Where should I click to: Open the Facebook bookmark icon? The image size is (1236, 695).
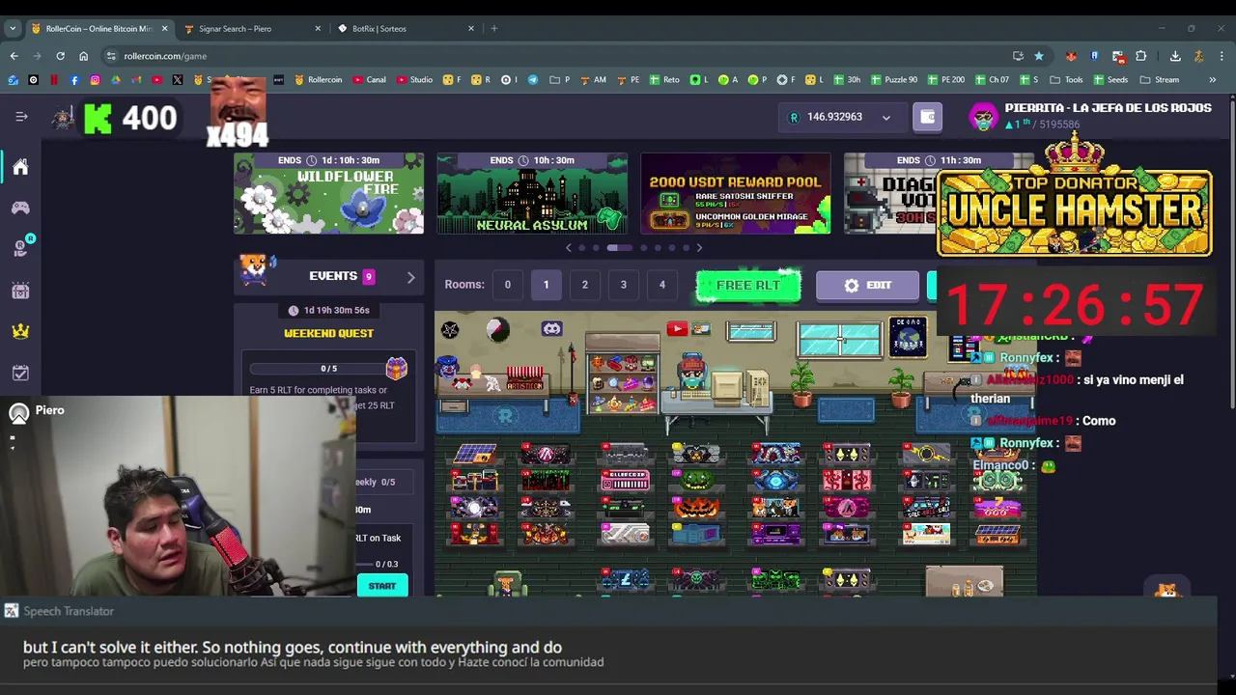point(74,80)
